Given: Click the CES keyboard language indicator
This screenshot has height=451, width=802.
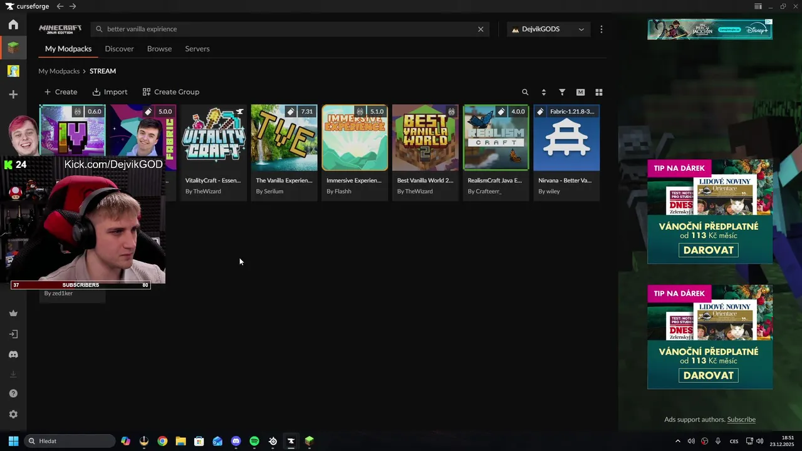Looking at the screenshot, I should 734,441.
